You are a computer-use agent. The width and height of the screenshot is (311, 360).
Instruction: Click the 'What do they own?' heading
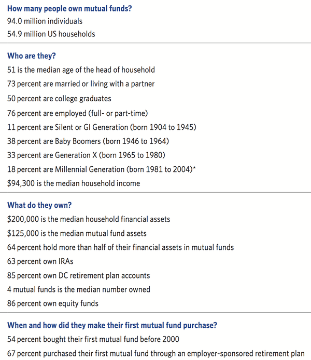click(39, 205)
